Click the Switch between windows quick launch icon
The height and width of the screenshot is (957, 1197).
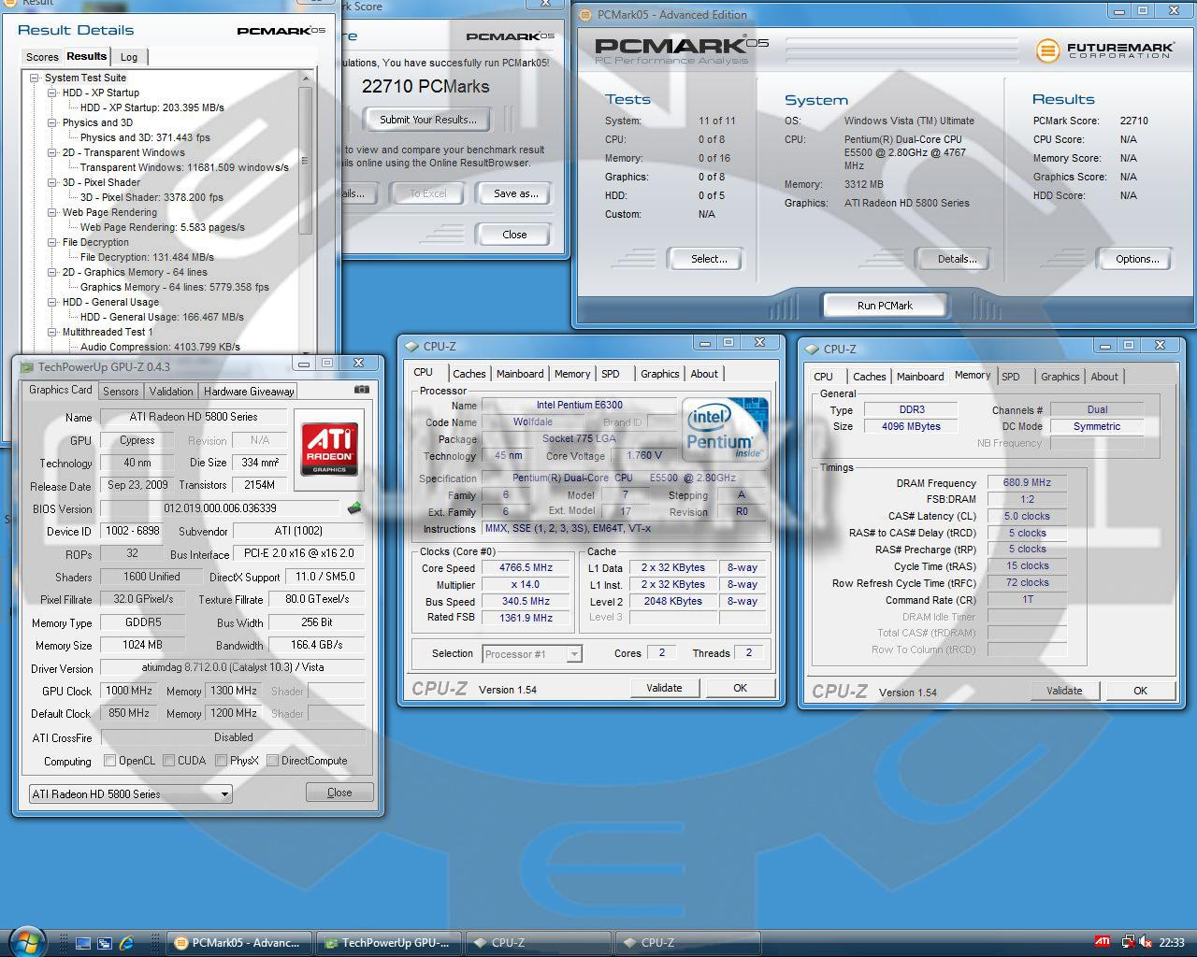(x=105, y=943)
